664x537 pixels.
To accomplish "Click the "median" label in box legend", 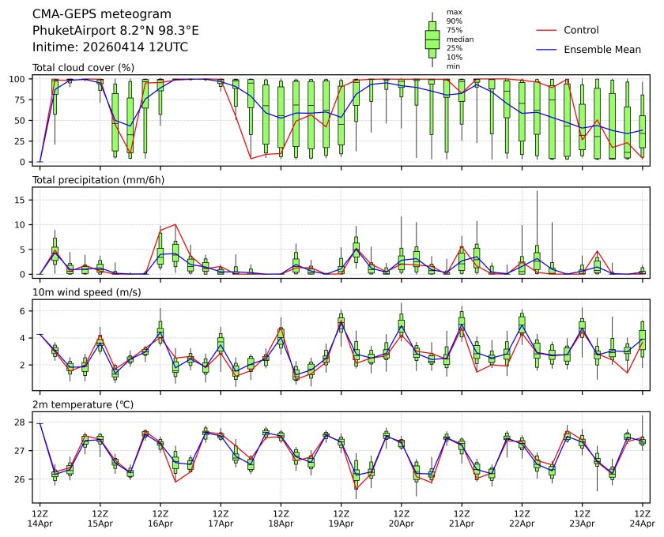I will tap(458, 39).
